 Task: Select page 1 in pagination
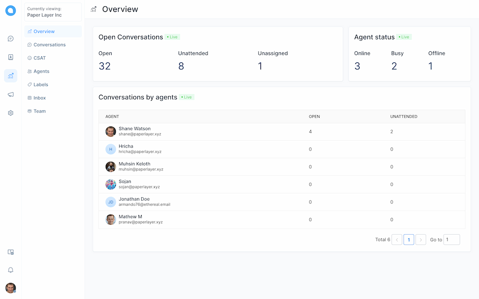(x=409, y=240)
